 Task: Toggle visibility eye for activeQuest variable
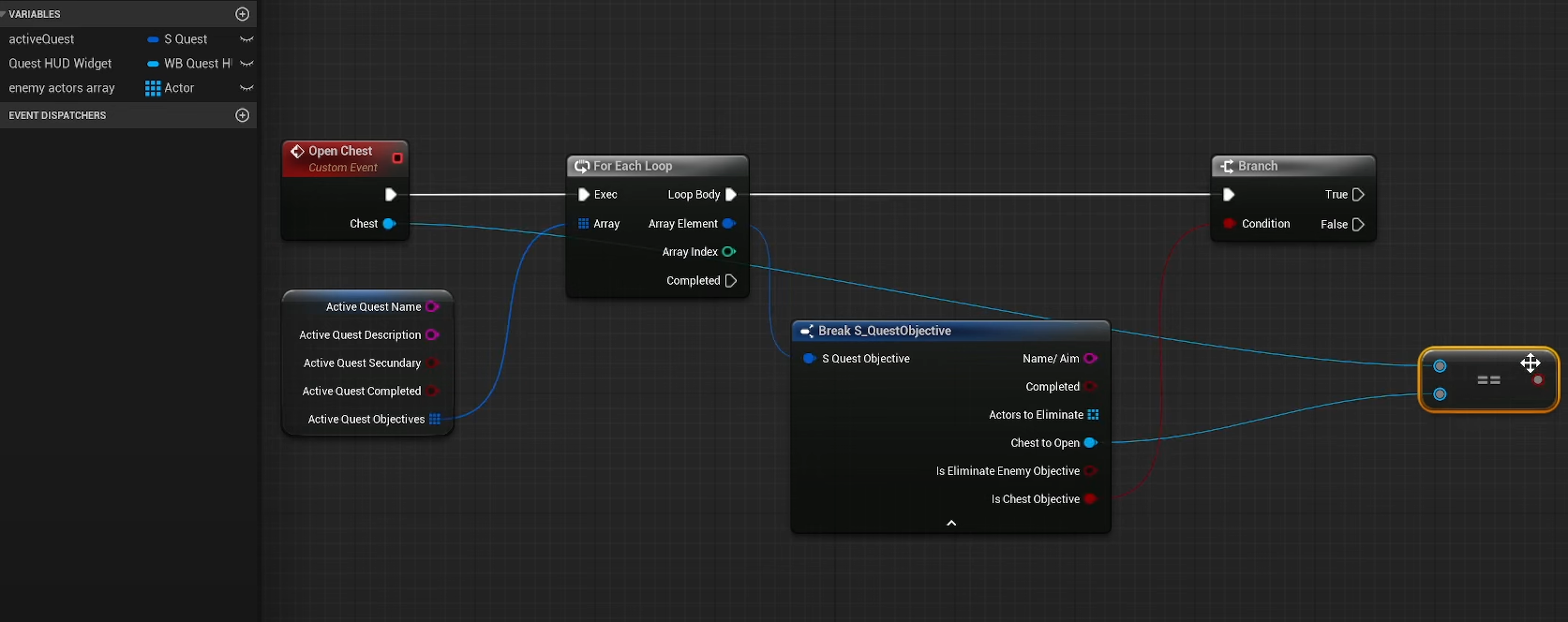[x=246, y=39]
